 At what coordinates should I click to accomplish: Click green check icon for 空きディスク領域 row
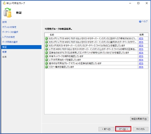click(x=46, y=38)
